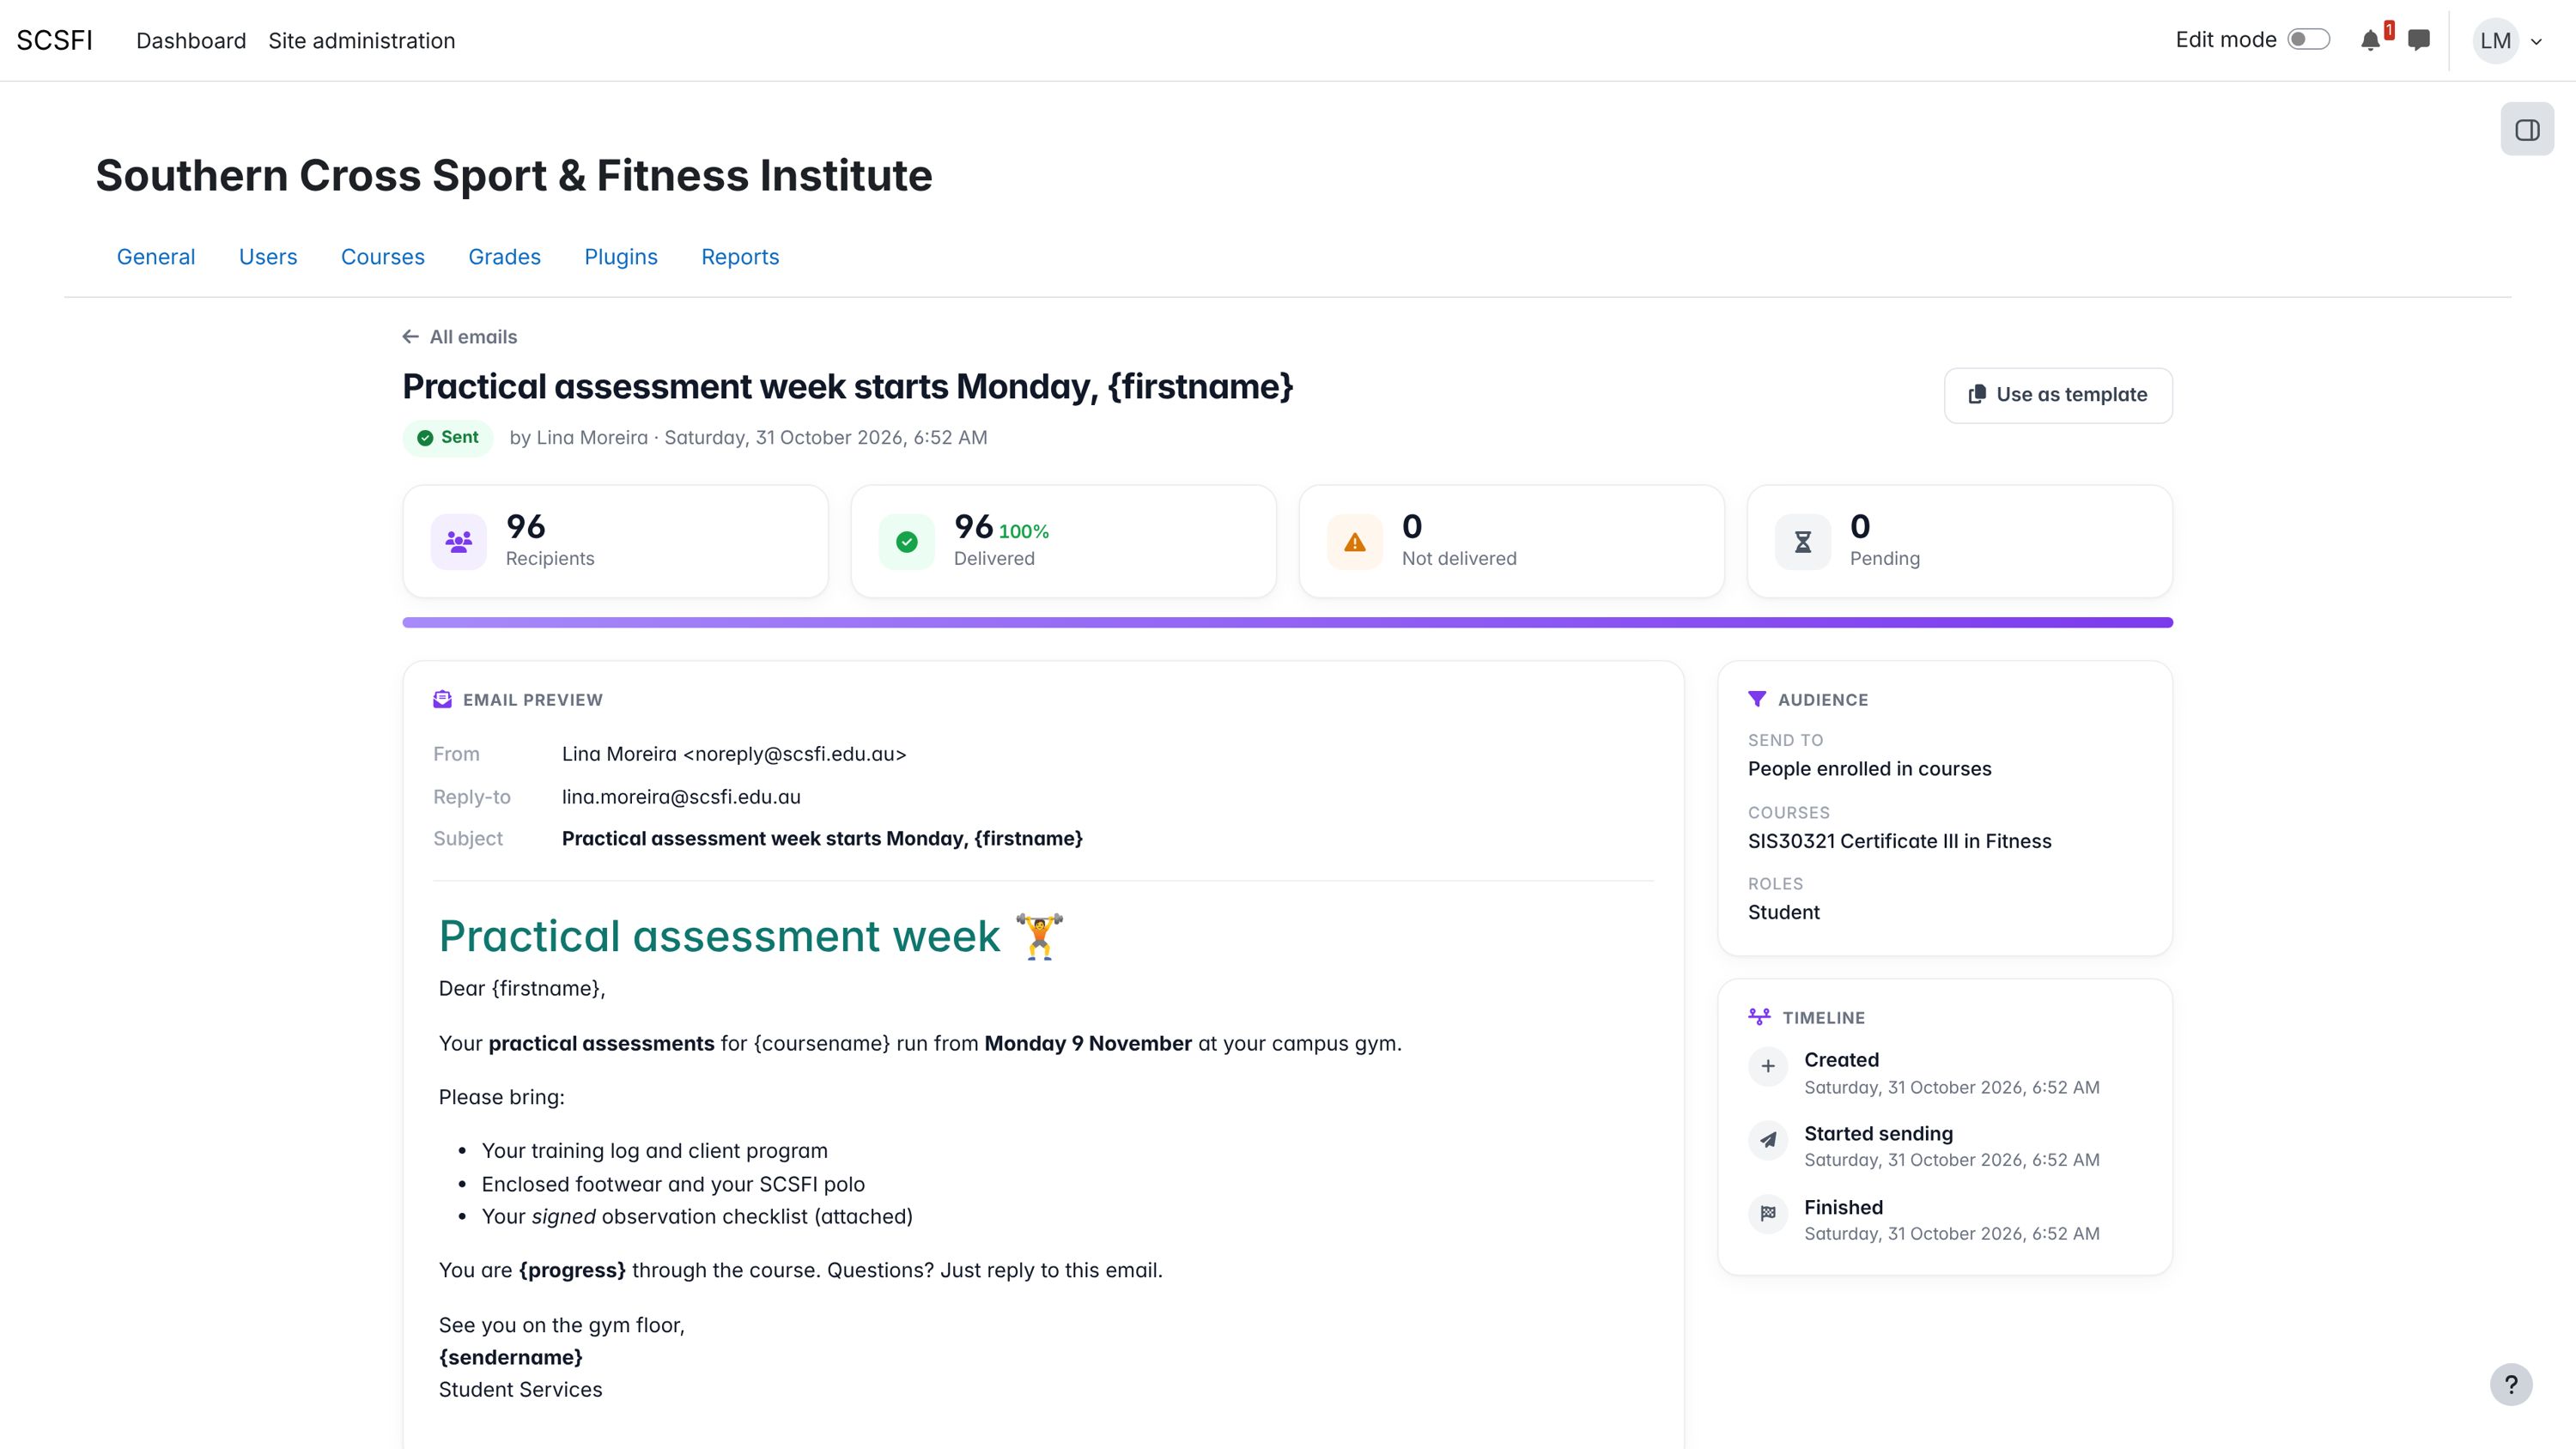Click the {progress} placeholder in email body
2576x1449 pixels.
click(572, 1270)
